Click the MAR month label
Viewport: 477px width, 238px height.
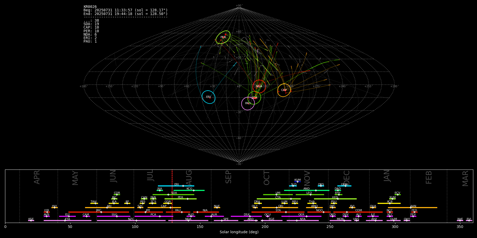tap(465, 178)
